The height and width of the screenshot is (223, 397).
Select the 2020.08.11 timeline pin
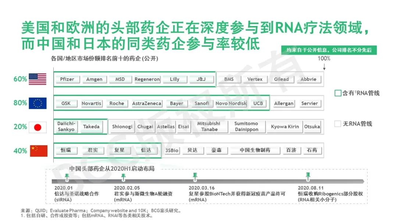(x=308, y=177)
